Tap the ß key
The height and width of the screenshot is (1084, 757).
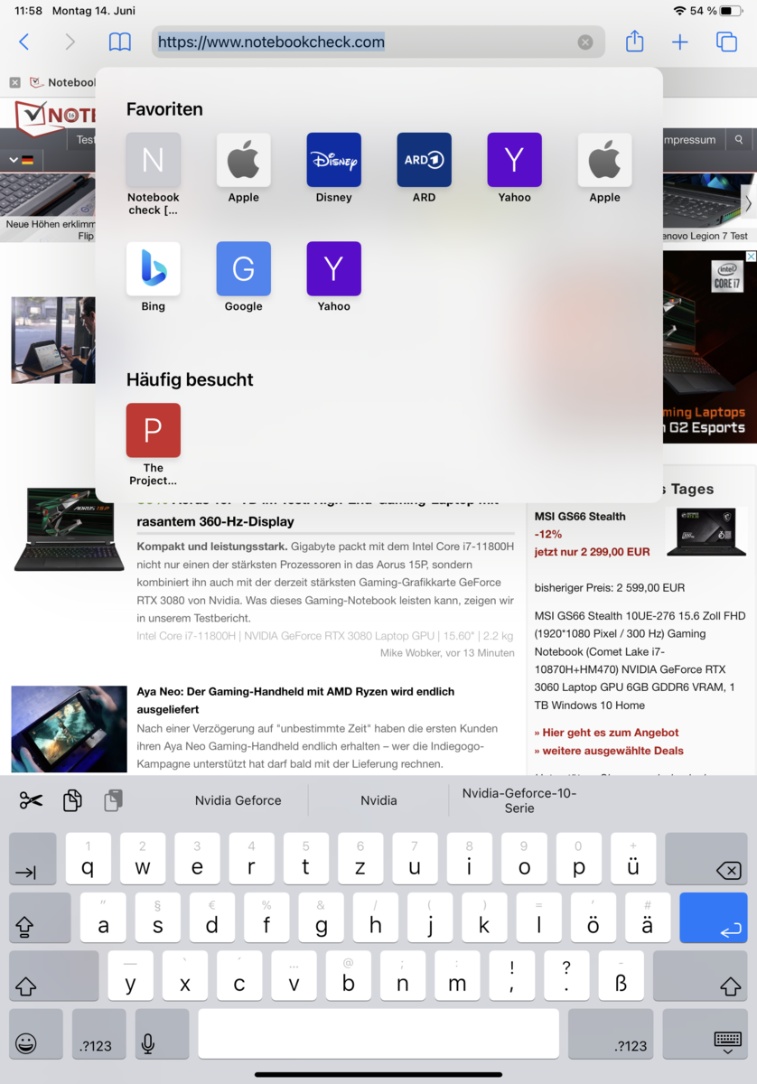click(621, 977)
